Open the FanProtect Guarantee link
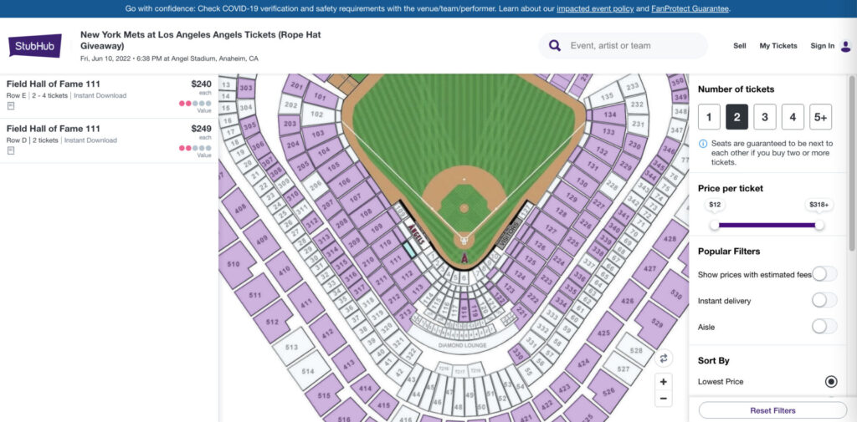Image resolution: width=857 pixels, height=422 pixels. pyautogui.click(x=690, y=8)
